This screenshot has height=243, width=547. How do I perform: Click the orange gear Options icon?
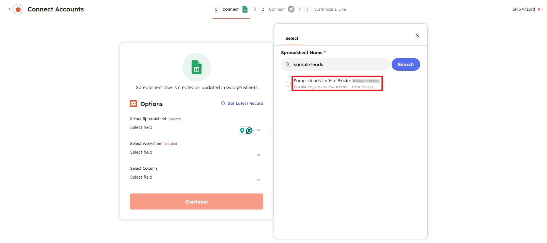(133, 104)
